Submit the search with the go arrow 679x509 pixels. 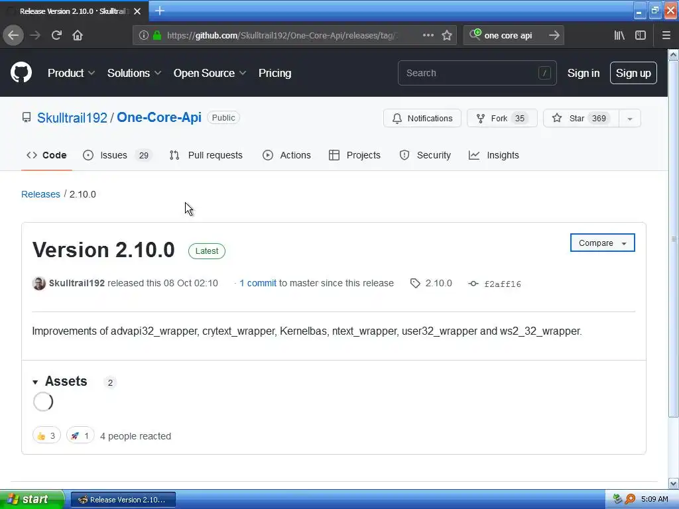(554, 36)
